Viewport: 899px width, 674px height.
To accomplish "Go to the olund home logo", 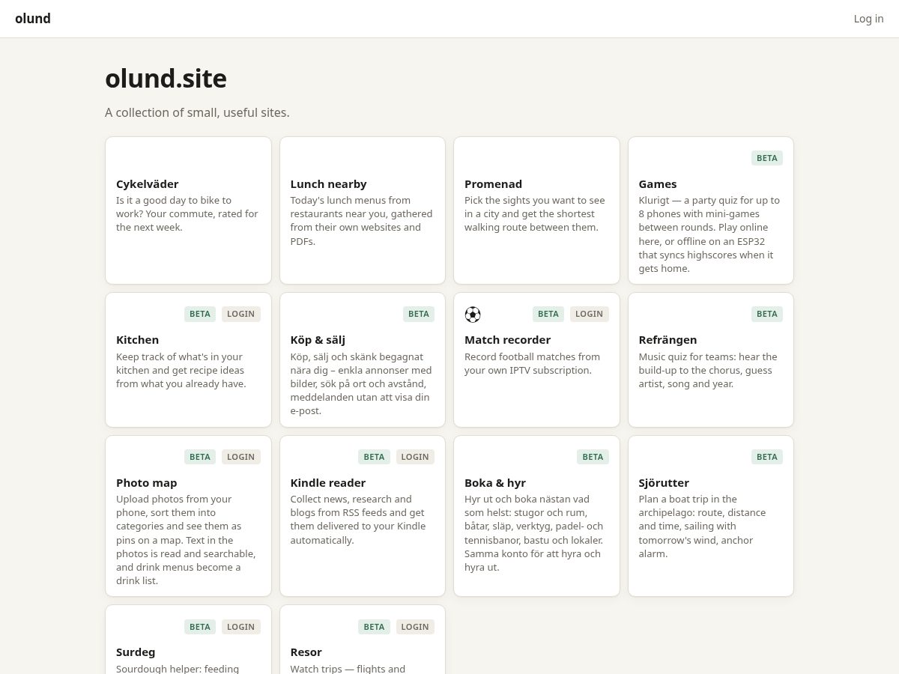I will (33, 19).
